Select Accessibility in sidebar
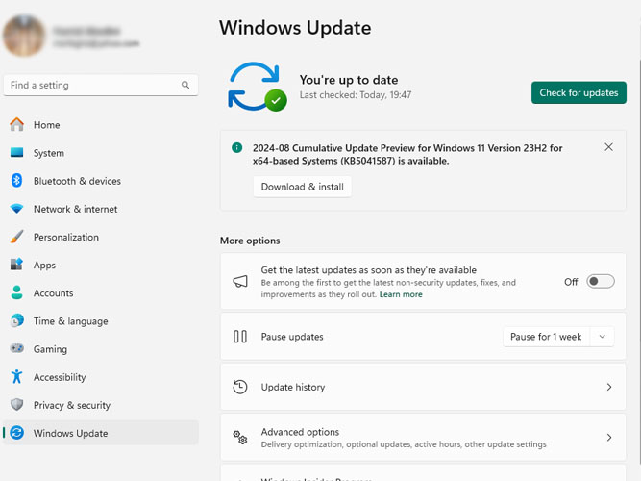 101,376
